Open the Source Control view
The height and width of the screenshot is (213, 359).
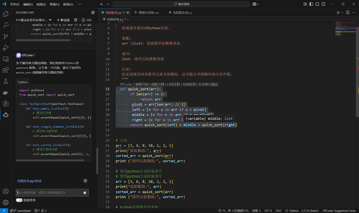coord(5,37)
